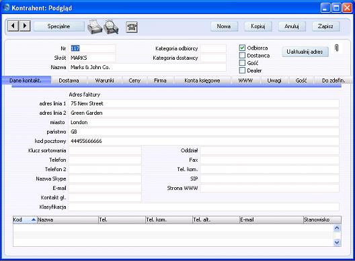The width and height of the screenshot is (355, 261).
Task: Click application icon in title bar
Action: click(x=6, y=7)
